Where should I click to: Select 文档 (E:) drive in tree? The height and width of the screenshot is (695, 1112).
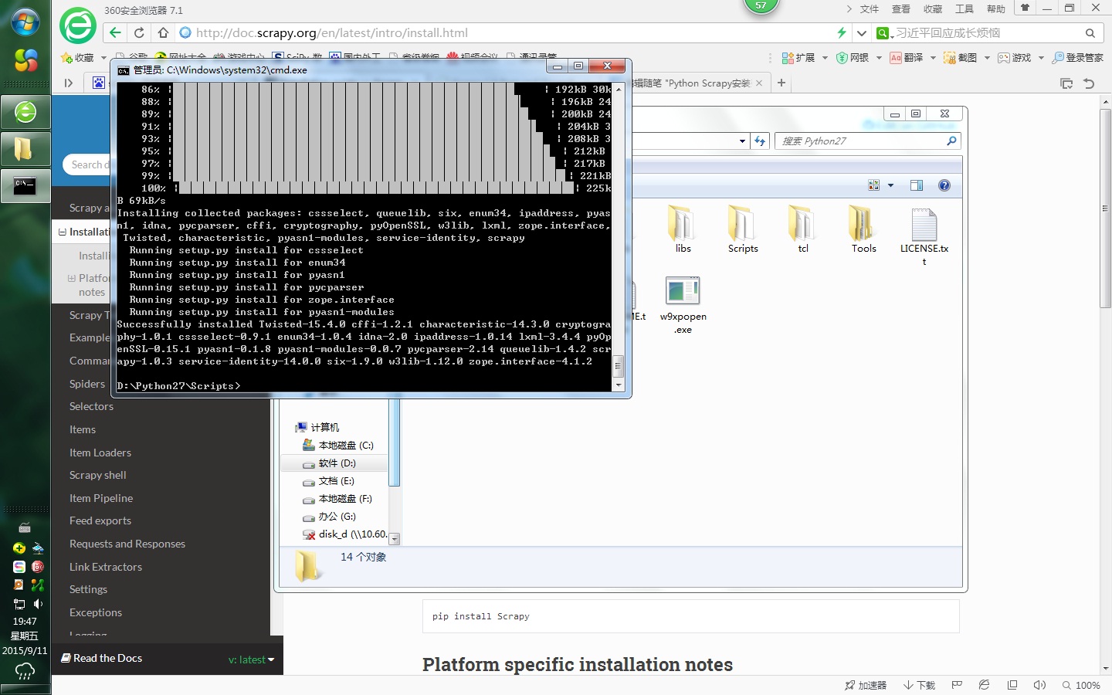(x=328, y=481)
